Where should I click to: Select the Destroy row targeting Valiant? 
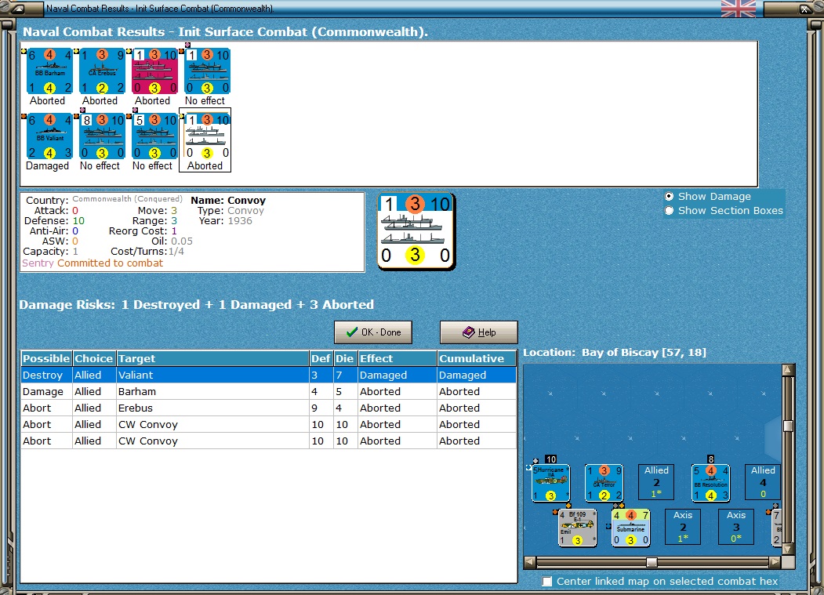point(269,376)
